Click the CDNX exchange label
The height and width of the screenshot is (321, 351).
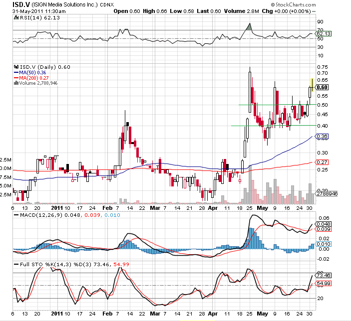tap(107, 5)
